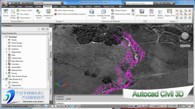
Task: Toggle Object Snap Tracking in status bar
Action: (59, 106)
